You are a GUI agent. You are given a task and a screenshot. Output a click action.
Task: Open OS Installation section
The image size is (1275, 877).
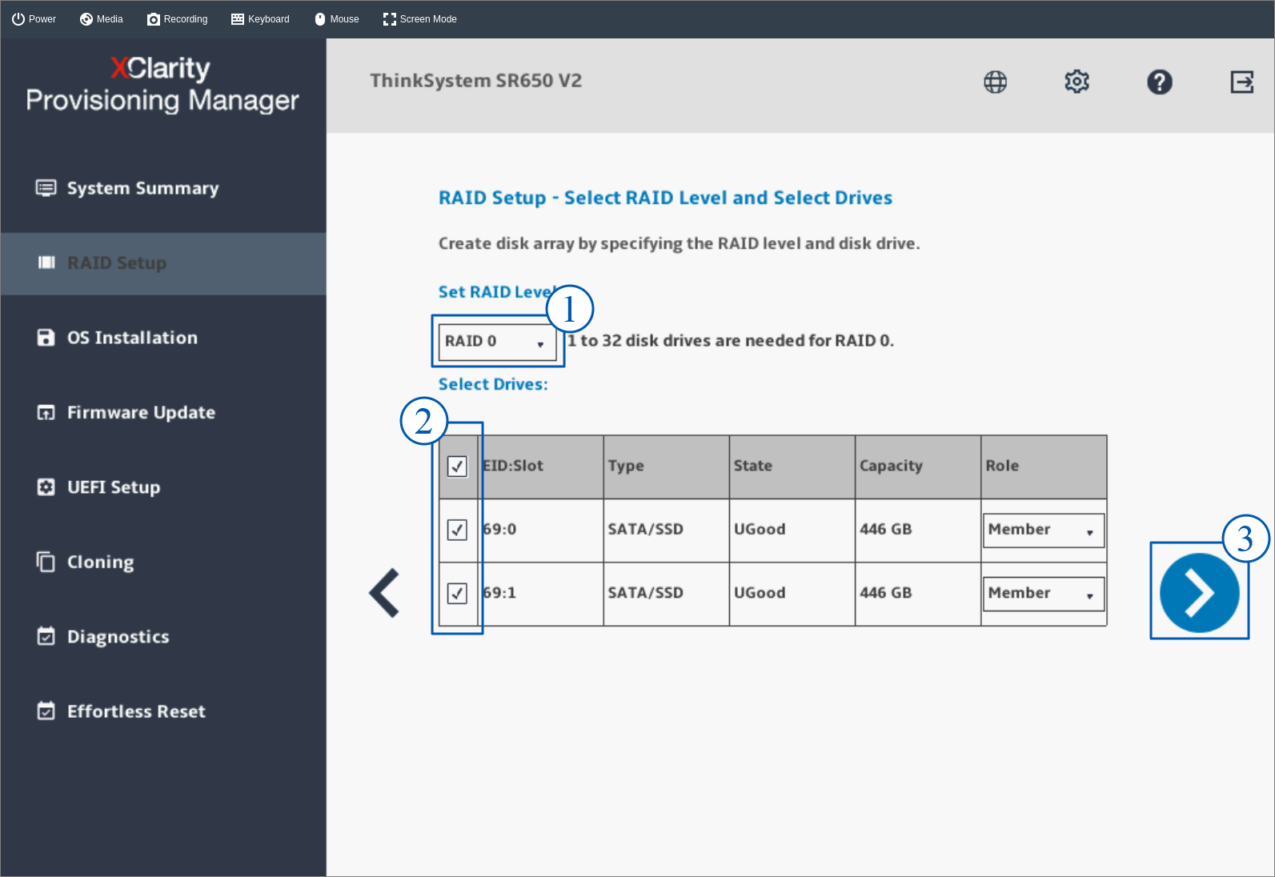pos(132,338)
